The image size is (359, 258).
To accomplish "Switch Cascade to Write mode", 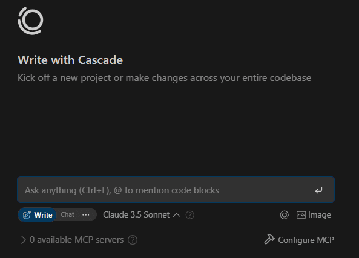I will click(38, 215).
